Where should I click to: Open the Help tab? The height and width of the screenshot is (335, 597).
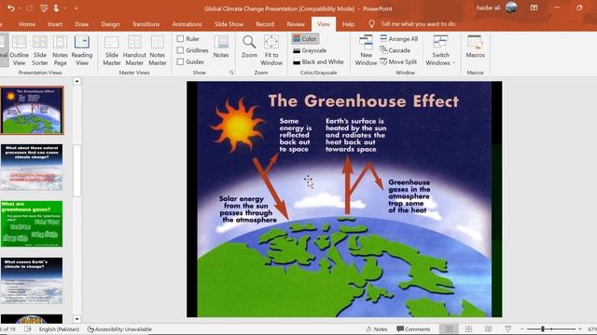pyautogui.click(x=348, y=24)
